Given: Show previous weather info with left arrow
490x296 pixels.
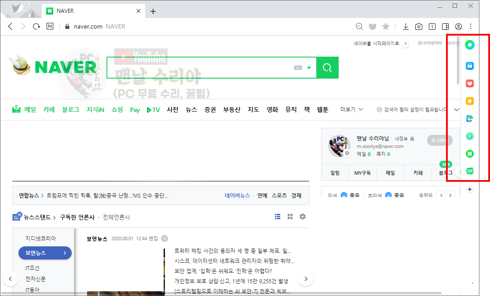Looking at the screenshot, I should pos(441,195).
